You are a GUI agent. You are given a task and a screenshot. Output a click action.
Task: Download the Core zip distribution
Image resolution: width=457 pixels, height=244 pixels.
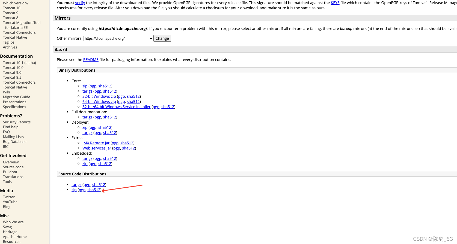[x=85, y=86]
